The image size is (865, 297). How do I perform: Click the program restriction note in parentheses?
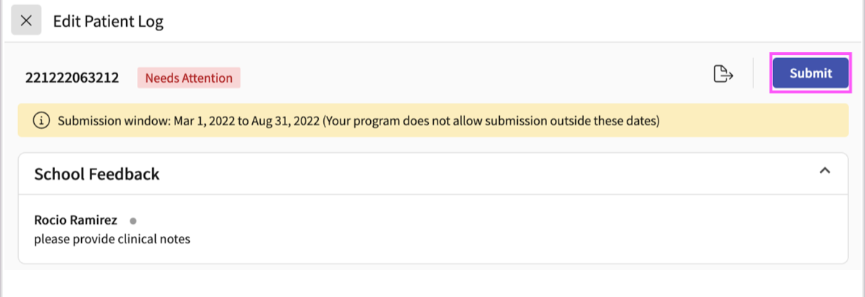(491, 120)
